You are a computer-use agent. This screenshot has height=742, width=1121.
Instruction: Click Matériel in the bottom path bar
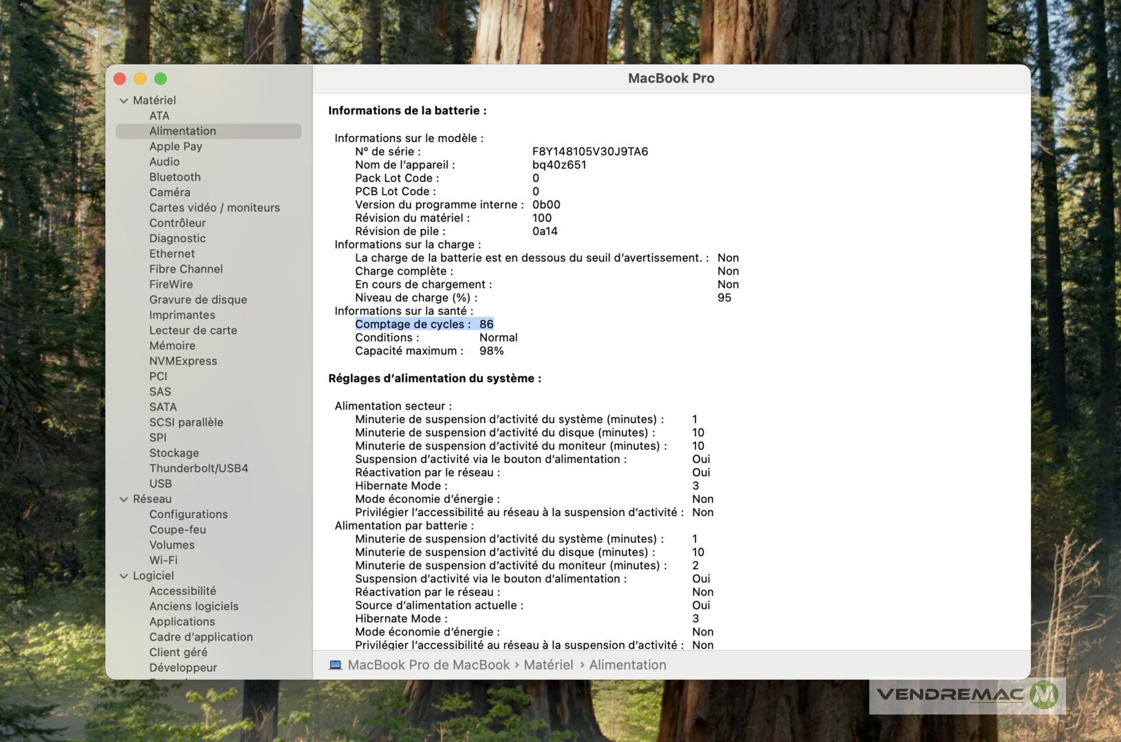(547, 665)
